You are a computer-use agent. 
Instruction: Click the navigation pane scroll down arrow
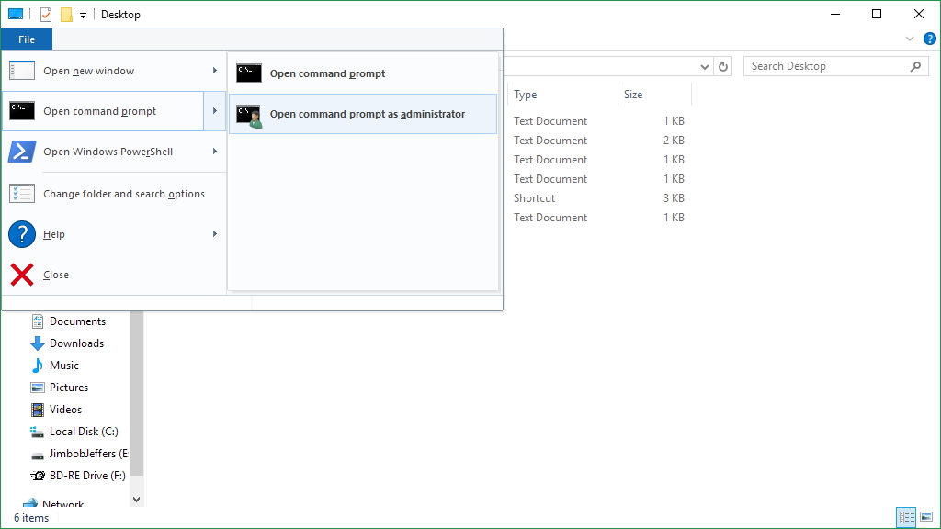tap(136, 499)
